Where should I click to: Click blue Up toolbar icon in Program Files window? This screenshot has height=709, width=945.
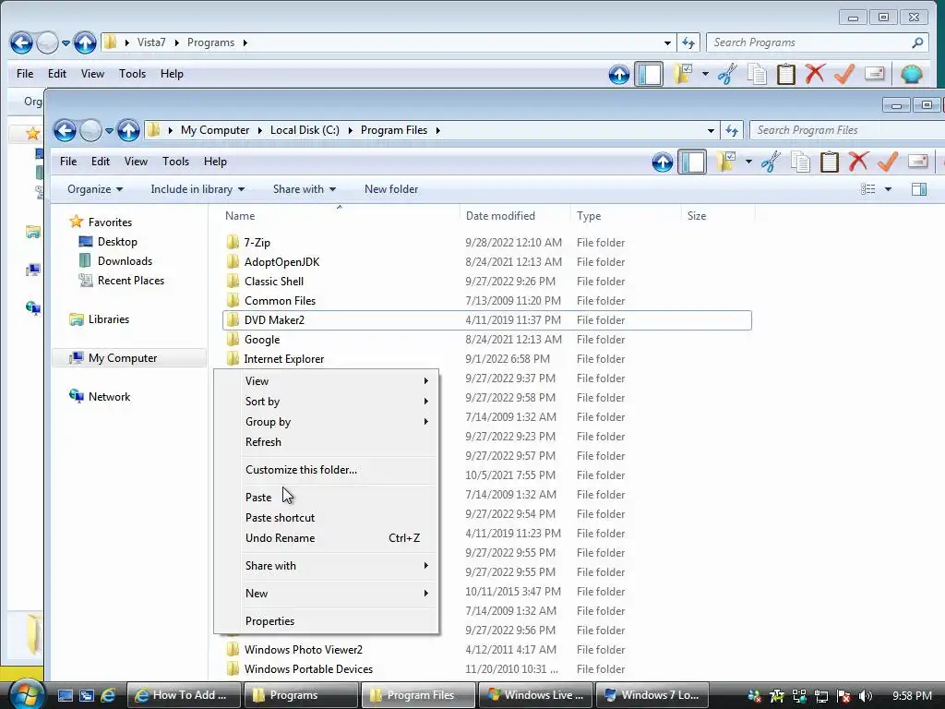tap(663, 162)
